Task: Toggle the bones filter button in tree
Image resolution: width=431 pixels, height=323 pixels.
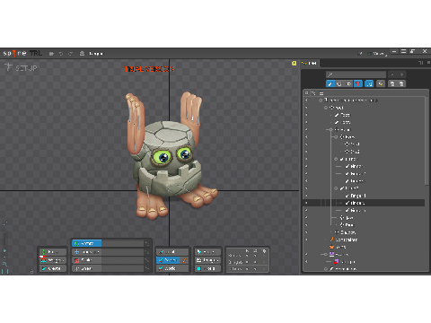Action: point(330,83)
